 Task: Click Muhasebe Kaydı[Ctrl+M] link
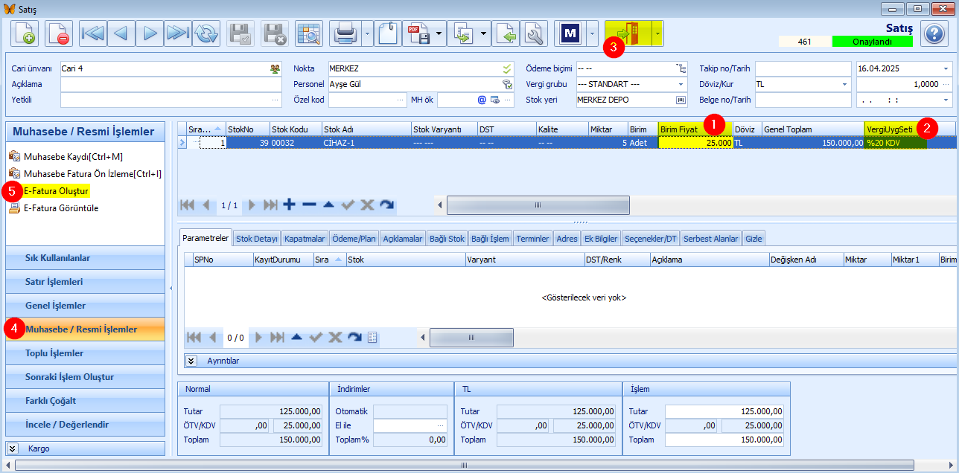(73, 156)
